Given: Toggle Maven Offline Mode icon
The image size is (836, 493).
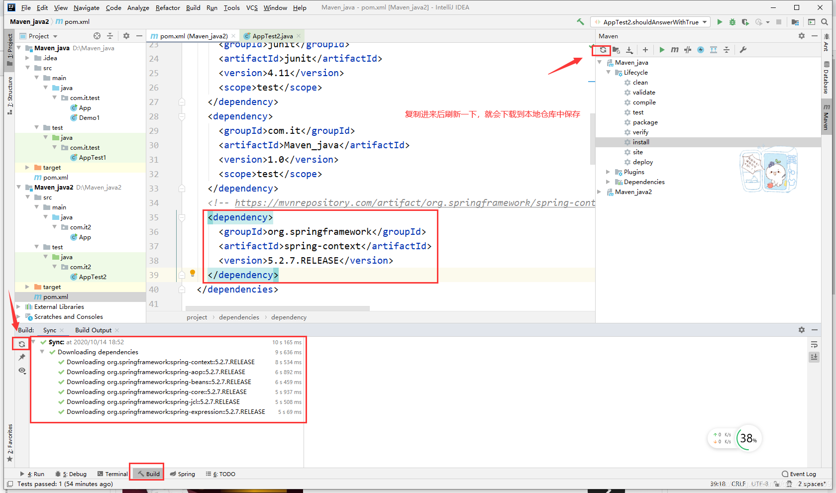Looking at the screenshot, I should 688,50.
